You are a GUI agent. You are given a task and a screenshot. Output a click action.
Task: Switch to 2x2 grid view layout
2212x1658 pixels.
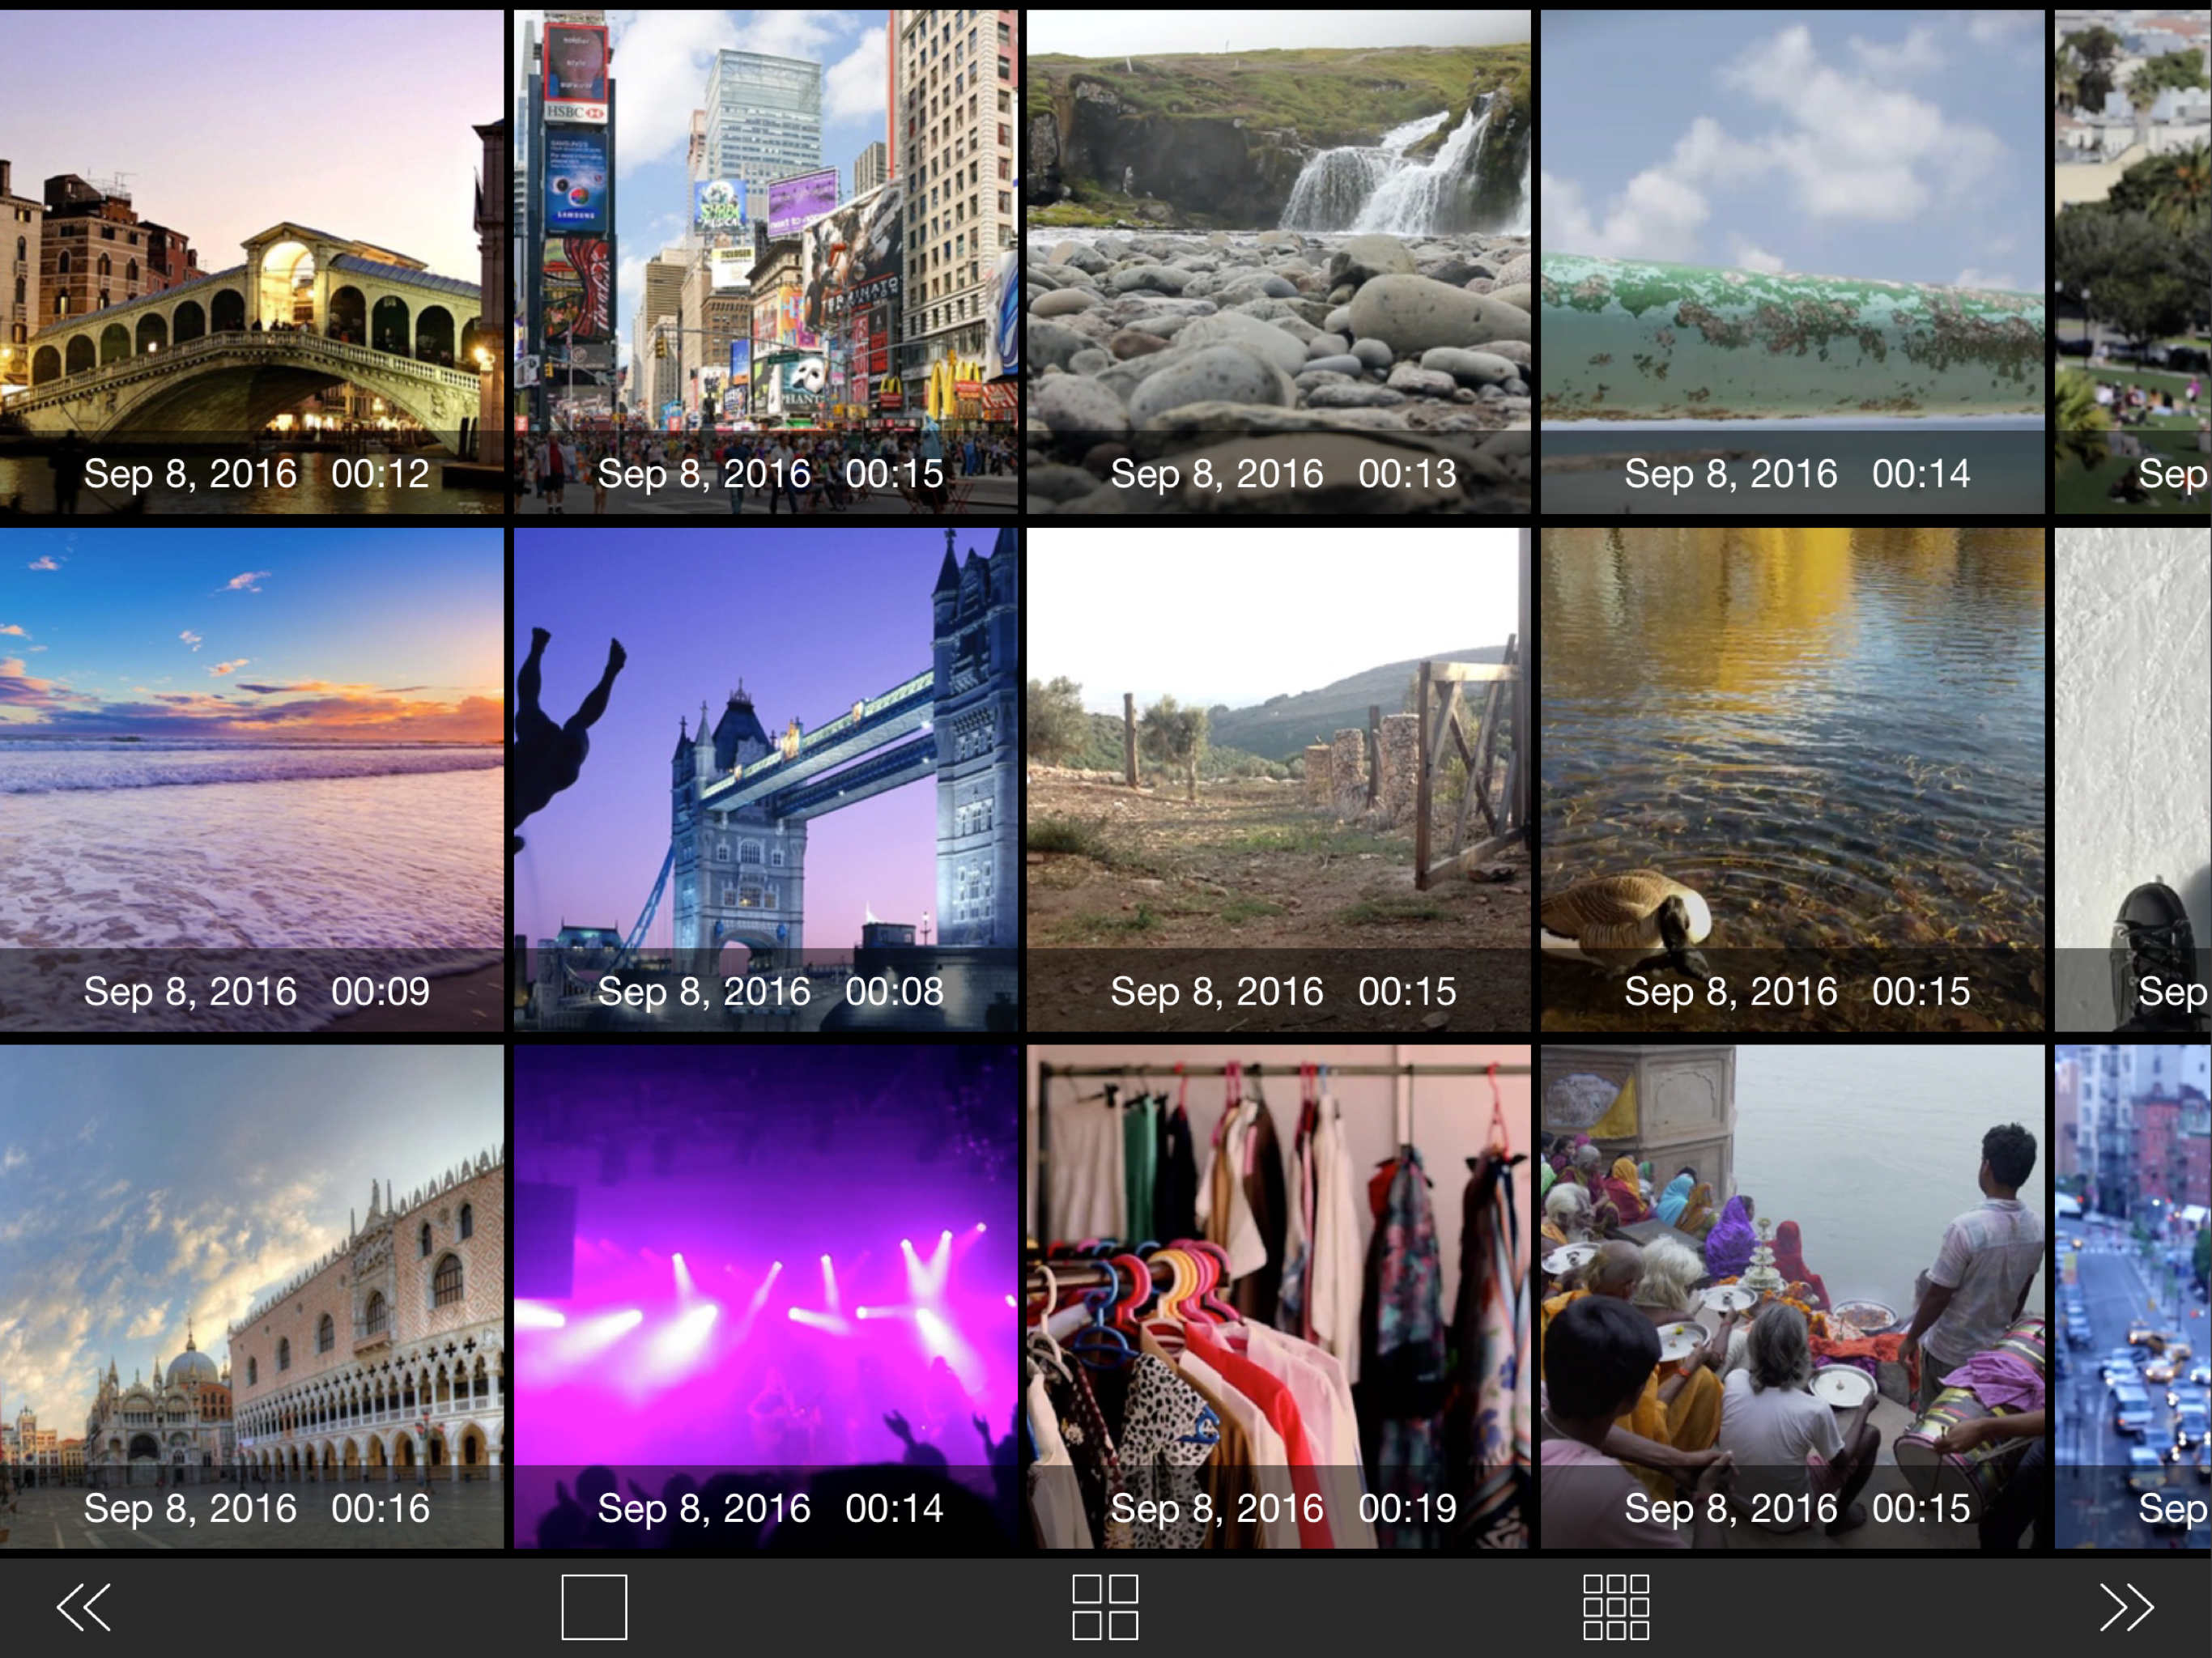pyautogui.click(x=1105, y=1607)
